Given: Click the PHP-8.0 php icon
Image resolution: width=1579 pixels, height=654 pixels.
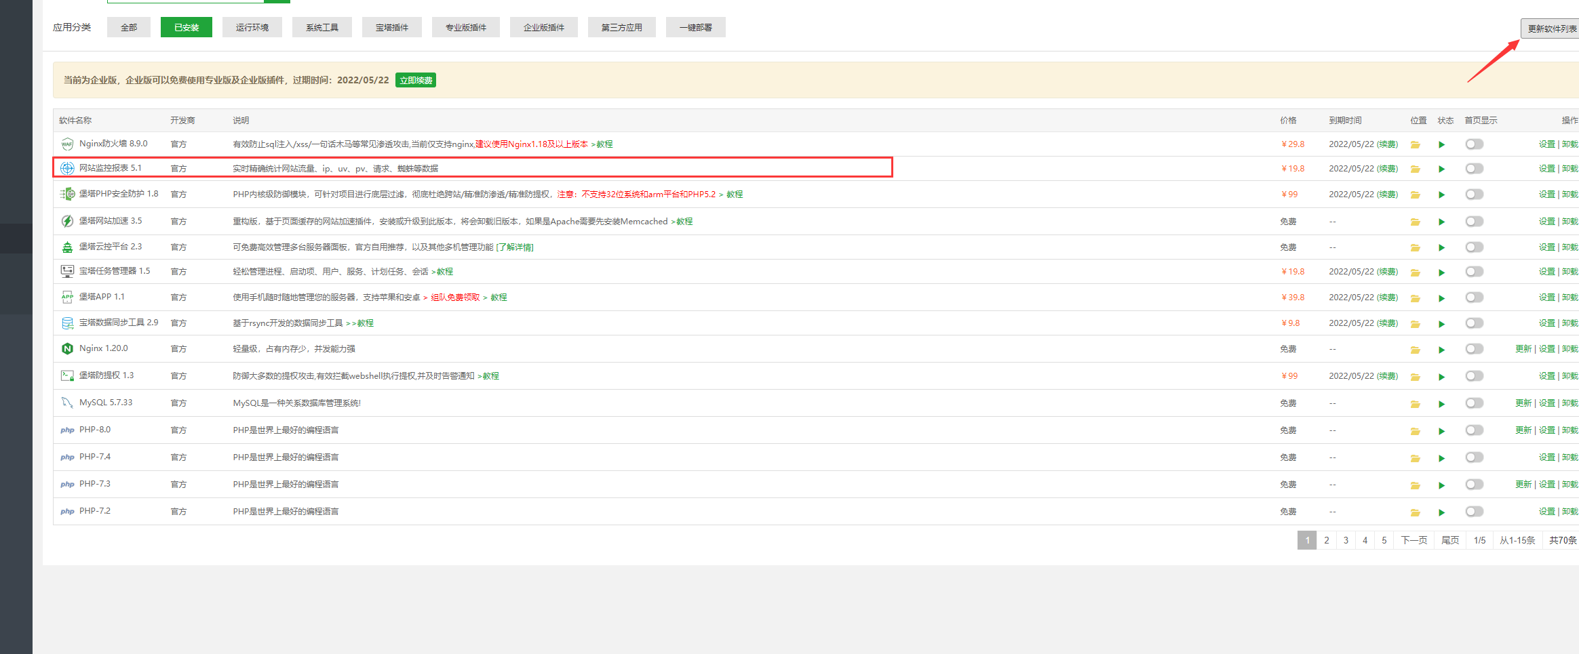Looking at the screenshot, I should point(67,430).
